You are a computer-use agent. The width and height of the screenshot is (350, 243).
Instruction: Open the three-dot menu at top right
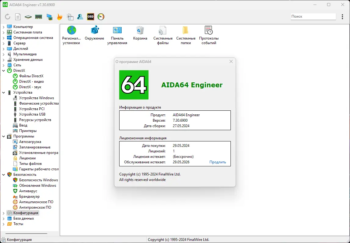(342, 17)
